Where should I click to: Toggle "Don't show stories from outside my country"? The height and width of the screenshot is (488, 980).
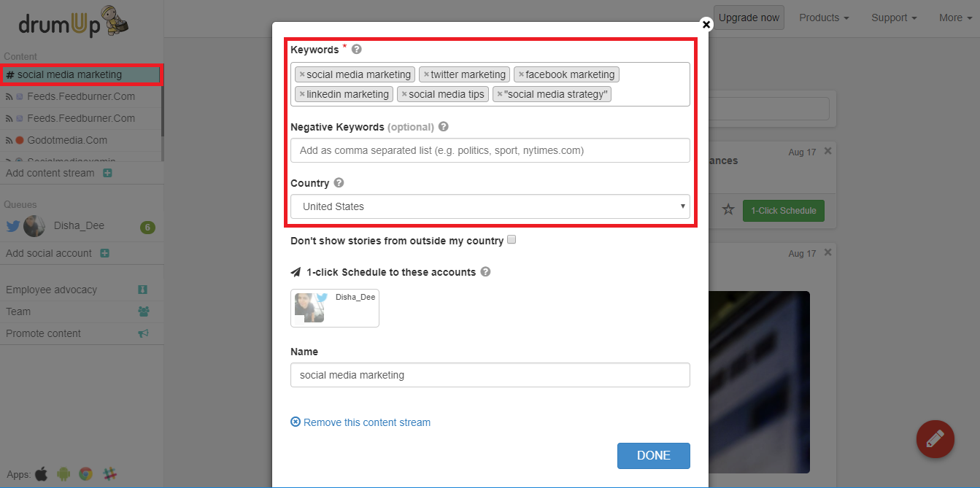pos(512,239)
